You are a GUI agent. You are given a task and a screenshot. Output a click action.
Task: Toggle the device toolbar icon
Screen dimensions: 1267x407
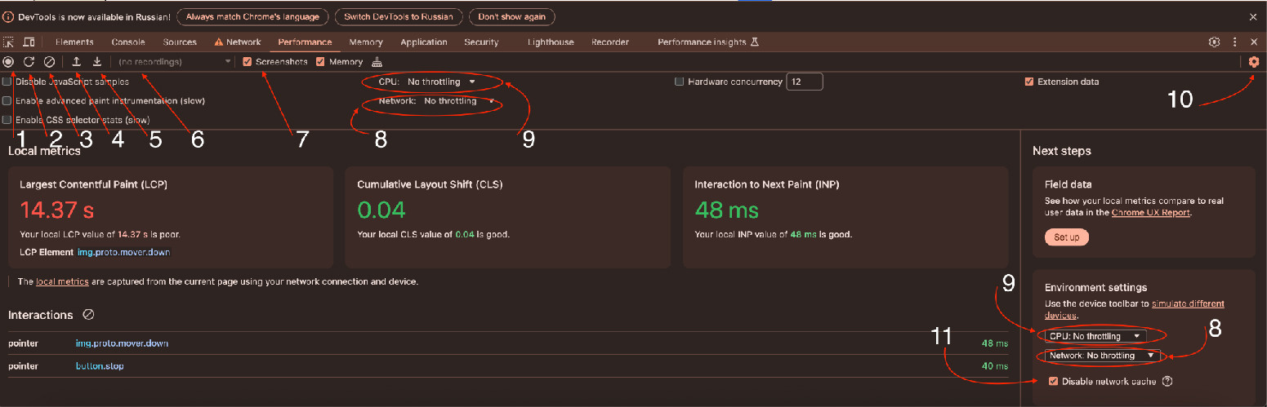(x=29, y=42)
